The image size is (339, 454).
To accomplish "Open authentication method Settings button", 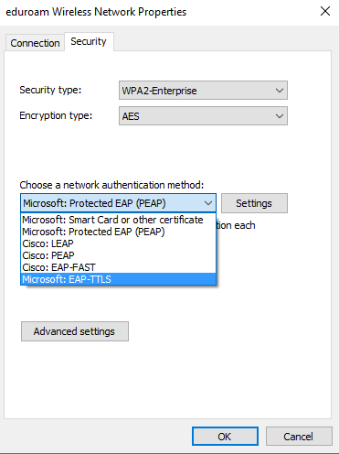I will pyautogui.click(x=254, y=203).
